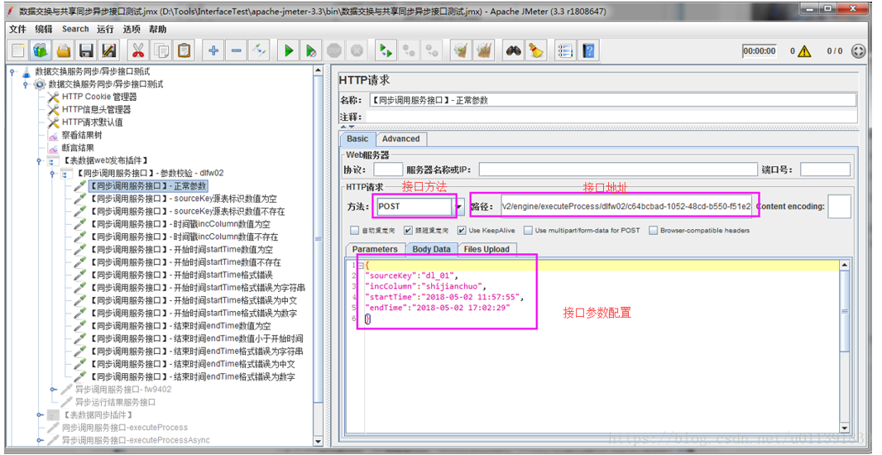Viewport: 882px width, 455px height.
Task: Click the Remote Start All icon
Action: tap(386, 50)
